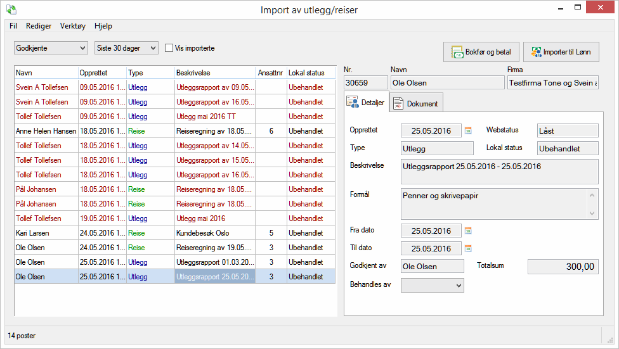Click the Importer til Lønn button icon
The image size is (619, 349).
[536, 52]
